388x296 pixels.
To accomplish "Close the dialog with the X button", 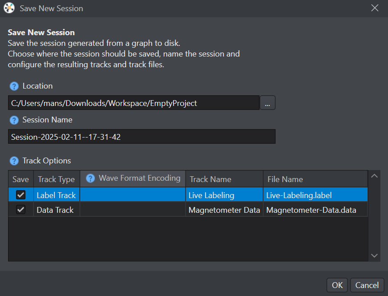I will tap(375, 8).
